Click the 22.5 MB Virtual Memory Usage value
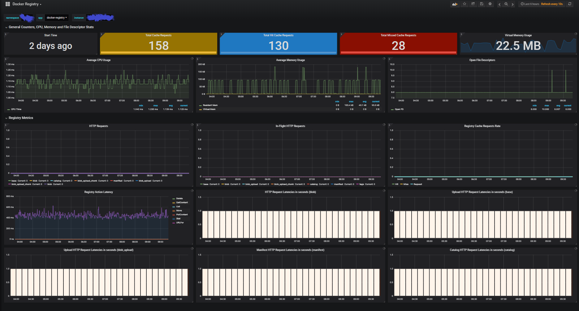 (x=518, y=46)
